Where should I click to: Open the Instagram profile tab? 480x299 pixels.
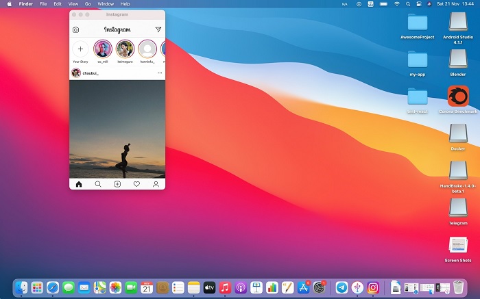(156, 184)
